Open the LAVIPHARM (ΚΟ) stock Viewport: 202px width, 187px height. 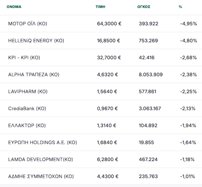click(x=28, y=92)
